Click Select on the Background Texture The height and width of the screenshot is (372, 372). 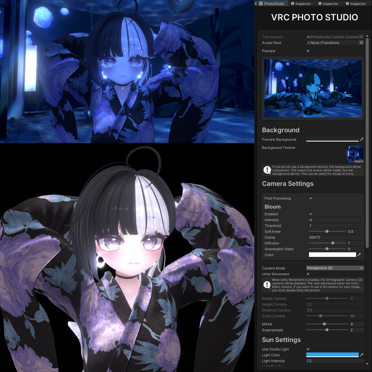tap(360, 161)
